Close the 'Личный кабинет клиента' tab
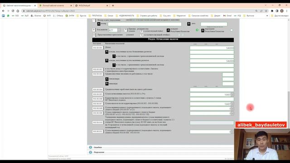Viewport: 290px width, 163px height. click(71, 6)
